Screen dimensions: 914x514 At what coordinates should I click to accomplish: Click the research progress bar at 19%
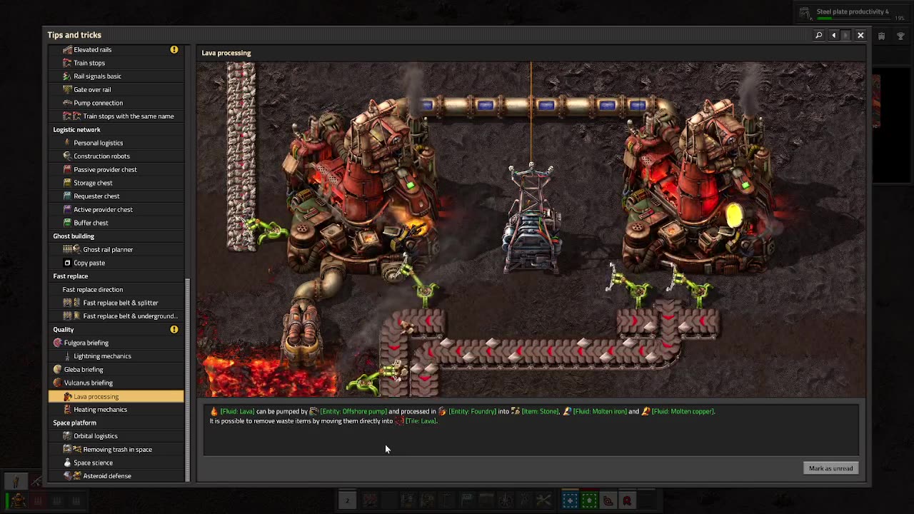pos(853,19)
